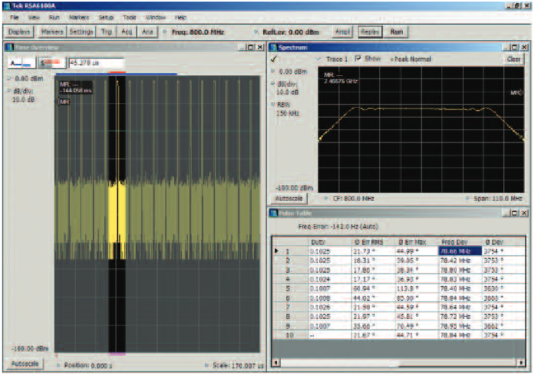Open Trig settings from the toolbar
The width and height of the screenshot is (533, 375).
pyautogui.click(x=106, y=31)
